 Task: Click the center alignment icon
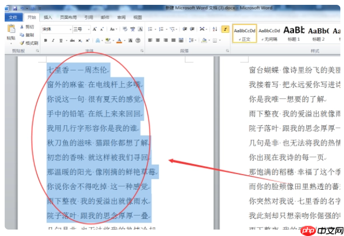tap(157, 40)
